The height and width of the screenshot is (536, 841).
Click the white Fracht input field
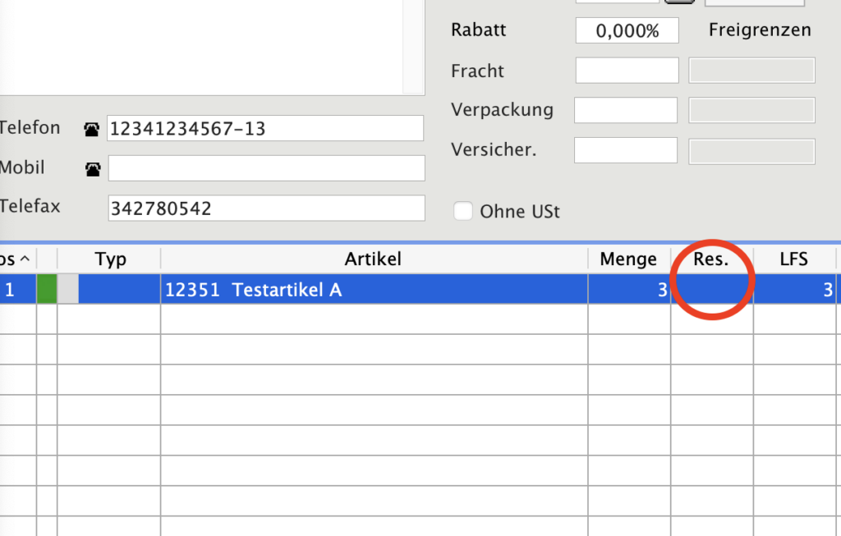627,71
